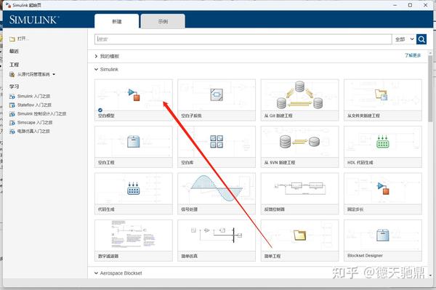Open the 空白模型 blank model template
The width and height of the screenshot is (436, 290).
pos(134,100)
